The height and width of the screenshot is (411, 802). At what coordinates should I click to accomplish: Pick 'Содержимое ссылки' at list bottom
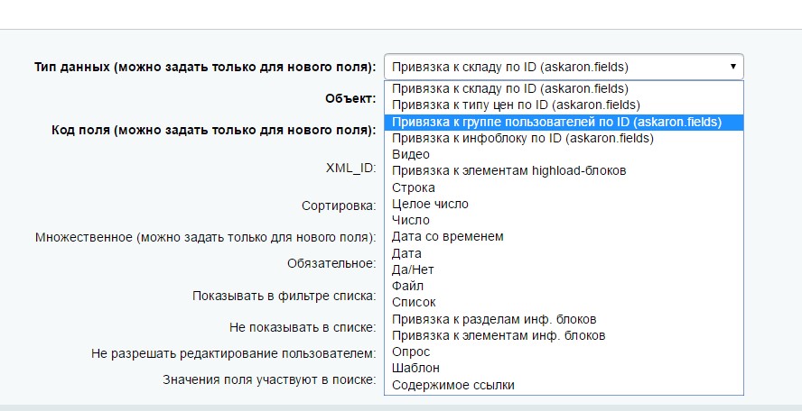[453, 385]
